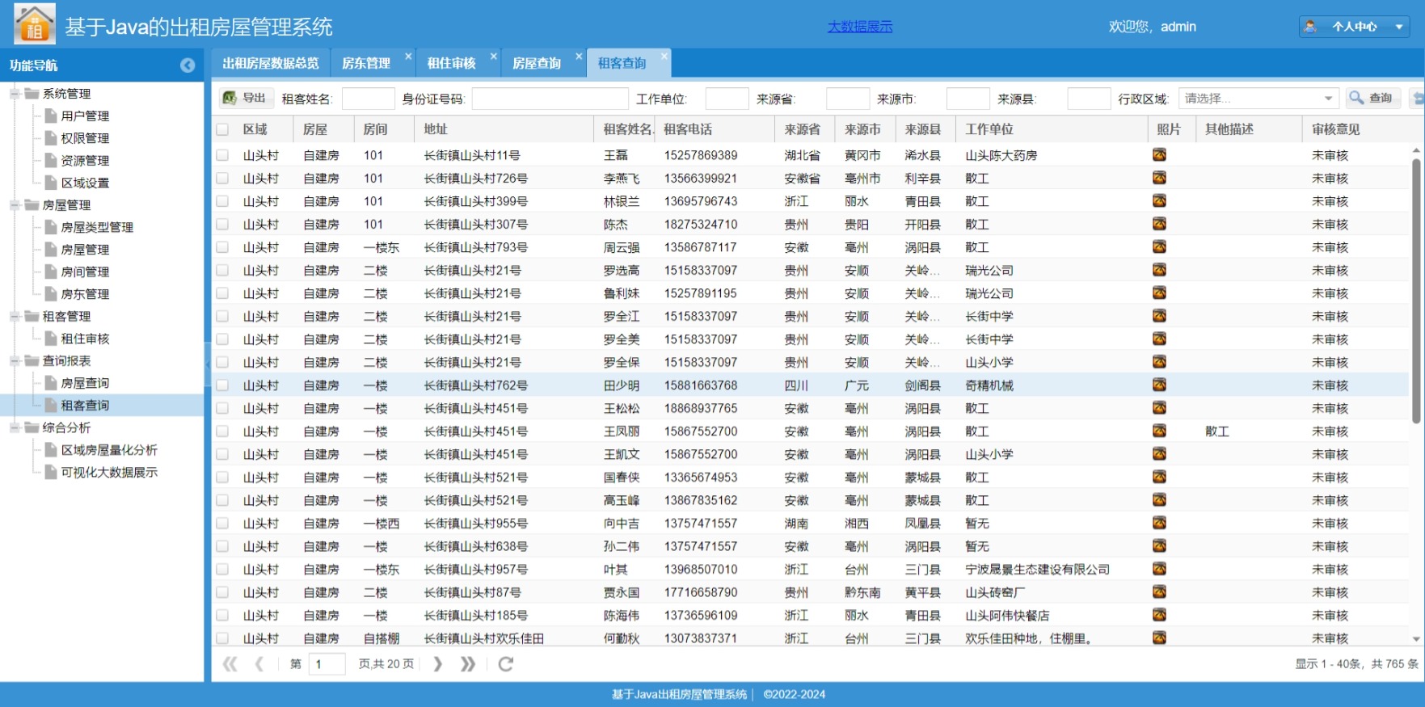Open photo icon in 陈杰 row

1159,224
